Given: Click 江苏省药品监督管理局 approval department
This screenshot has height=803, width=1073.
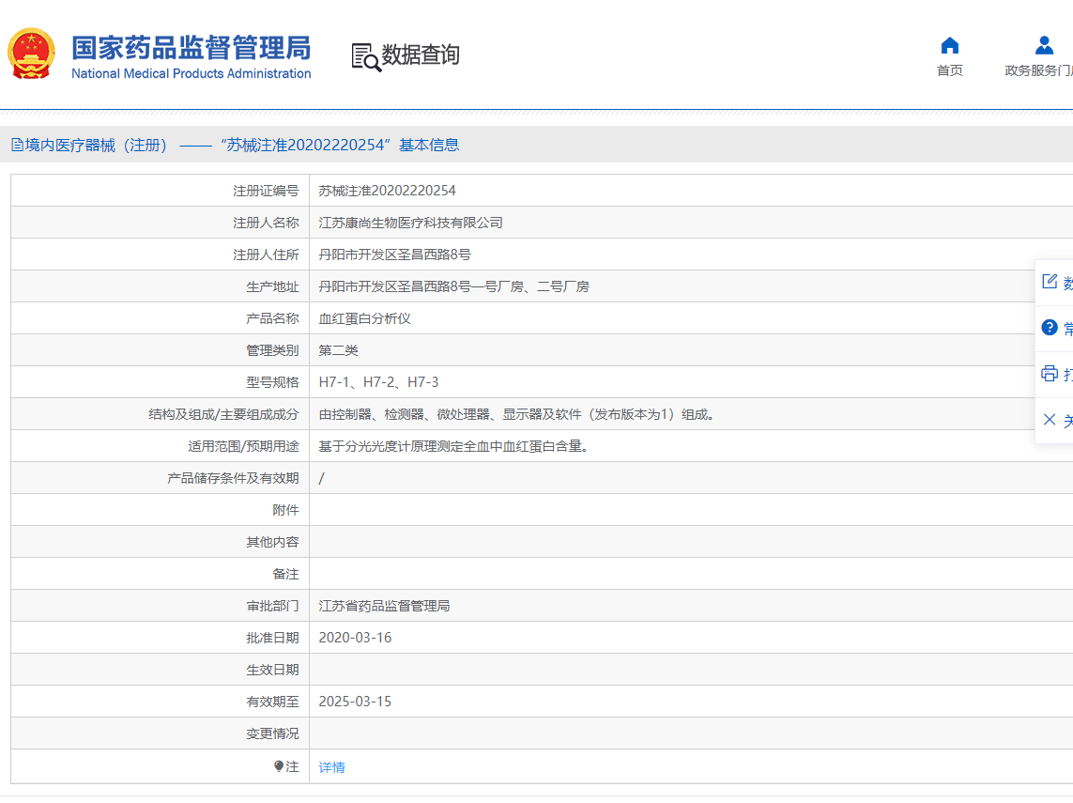Looking at the screenshot, I should tap(385, 606).
